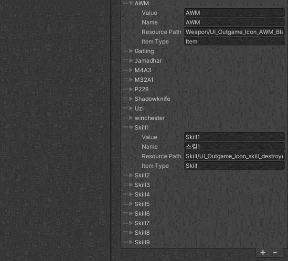Expand the Skill8 entry
The height and width of the screenshot is (261, 288).
click(x=131, y=232)
